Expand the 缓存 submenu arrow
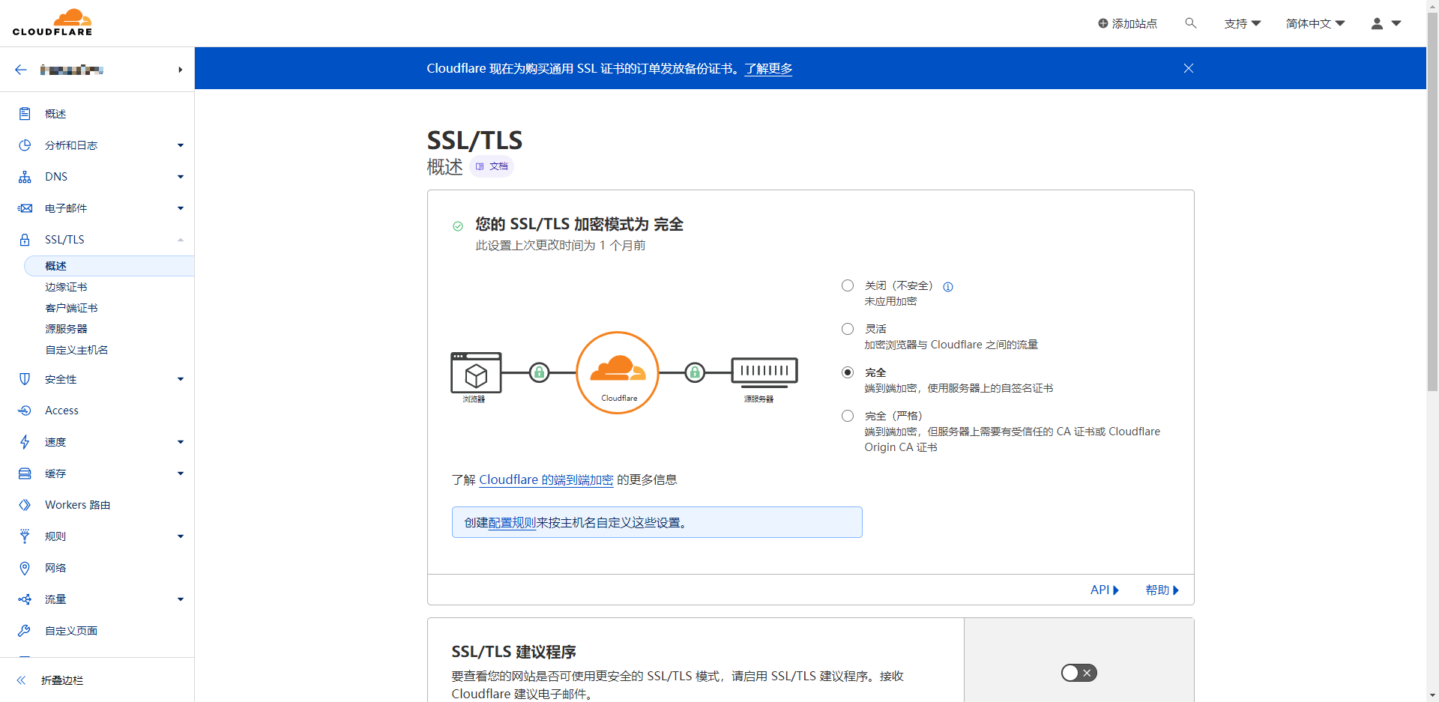The width and height of the screenshot is (1439, 702). pos(181,473)
